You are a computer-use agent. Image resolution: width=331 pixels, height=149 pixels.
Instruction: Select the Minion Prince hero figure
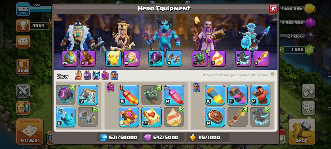[x=164, y=34]
